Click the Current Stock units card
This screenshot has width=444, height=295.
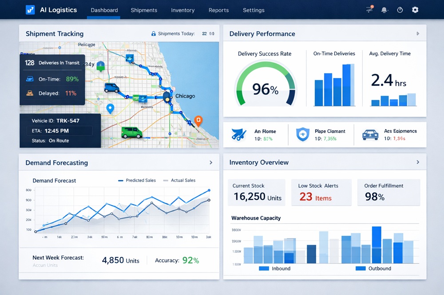pos(256,192)
